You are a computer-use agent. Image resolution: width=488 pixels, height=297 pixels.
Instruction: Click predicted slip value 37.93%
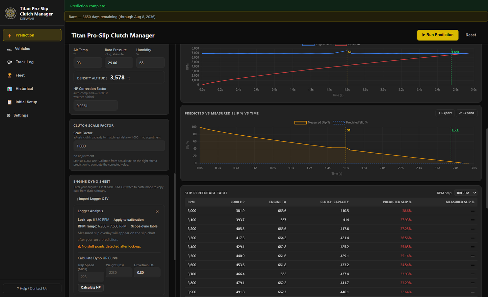tap(406, 220)
